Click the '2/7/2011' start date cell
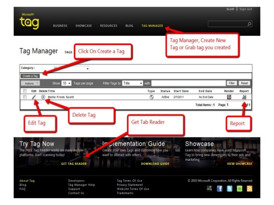Image resolution: width=274 pixels, height=205 pixels. [178, 97]
